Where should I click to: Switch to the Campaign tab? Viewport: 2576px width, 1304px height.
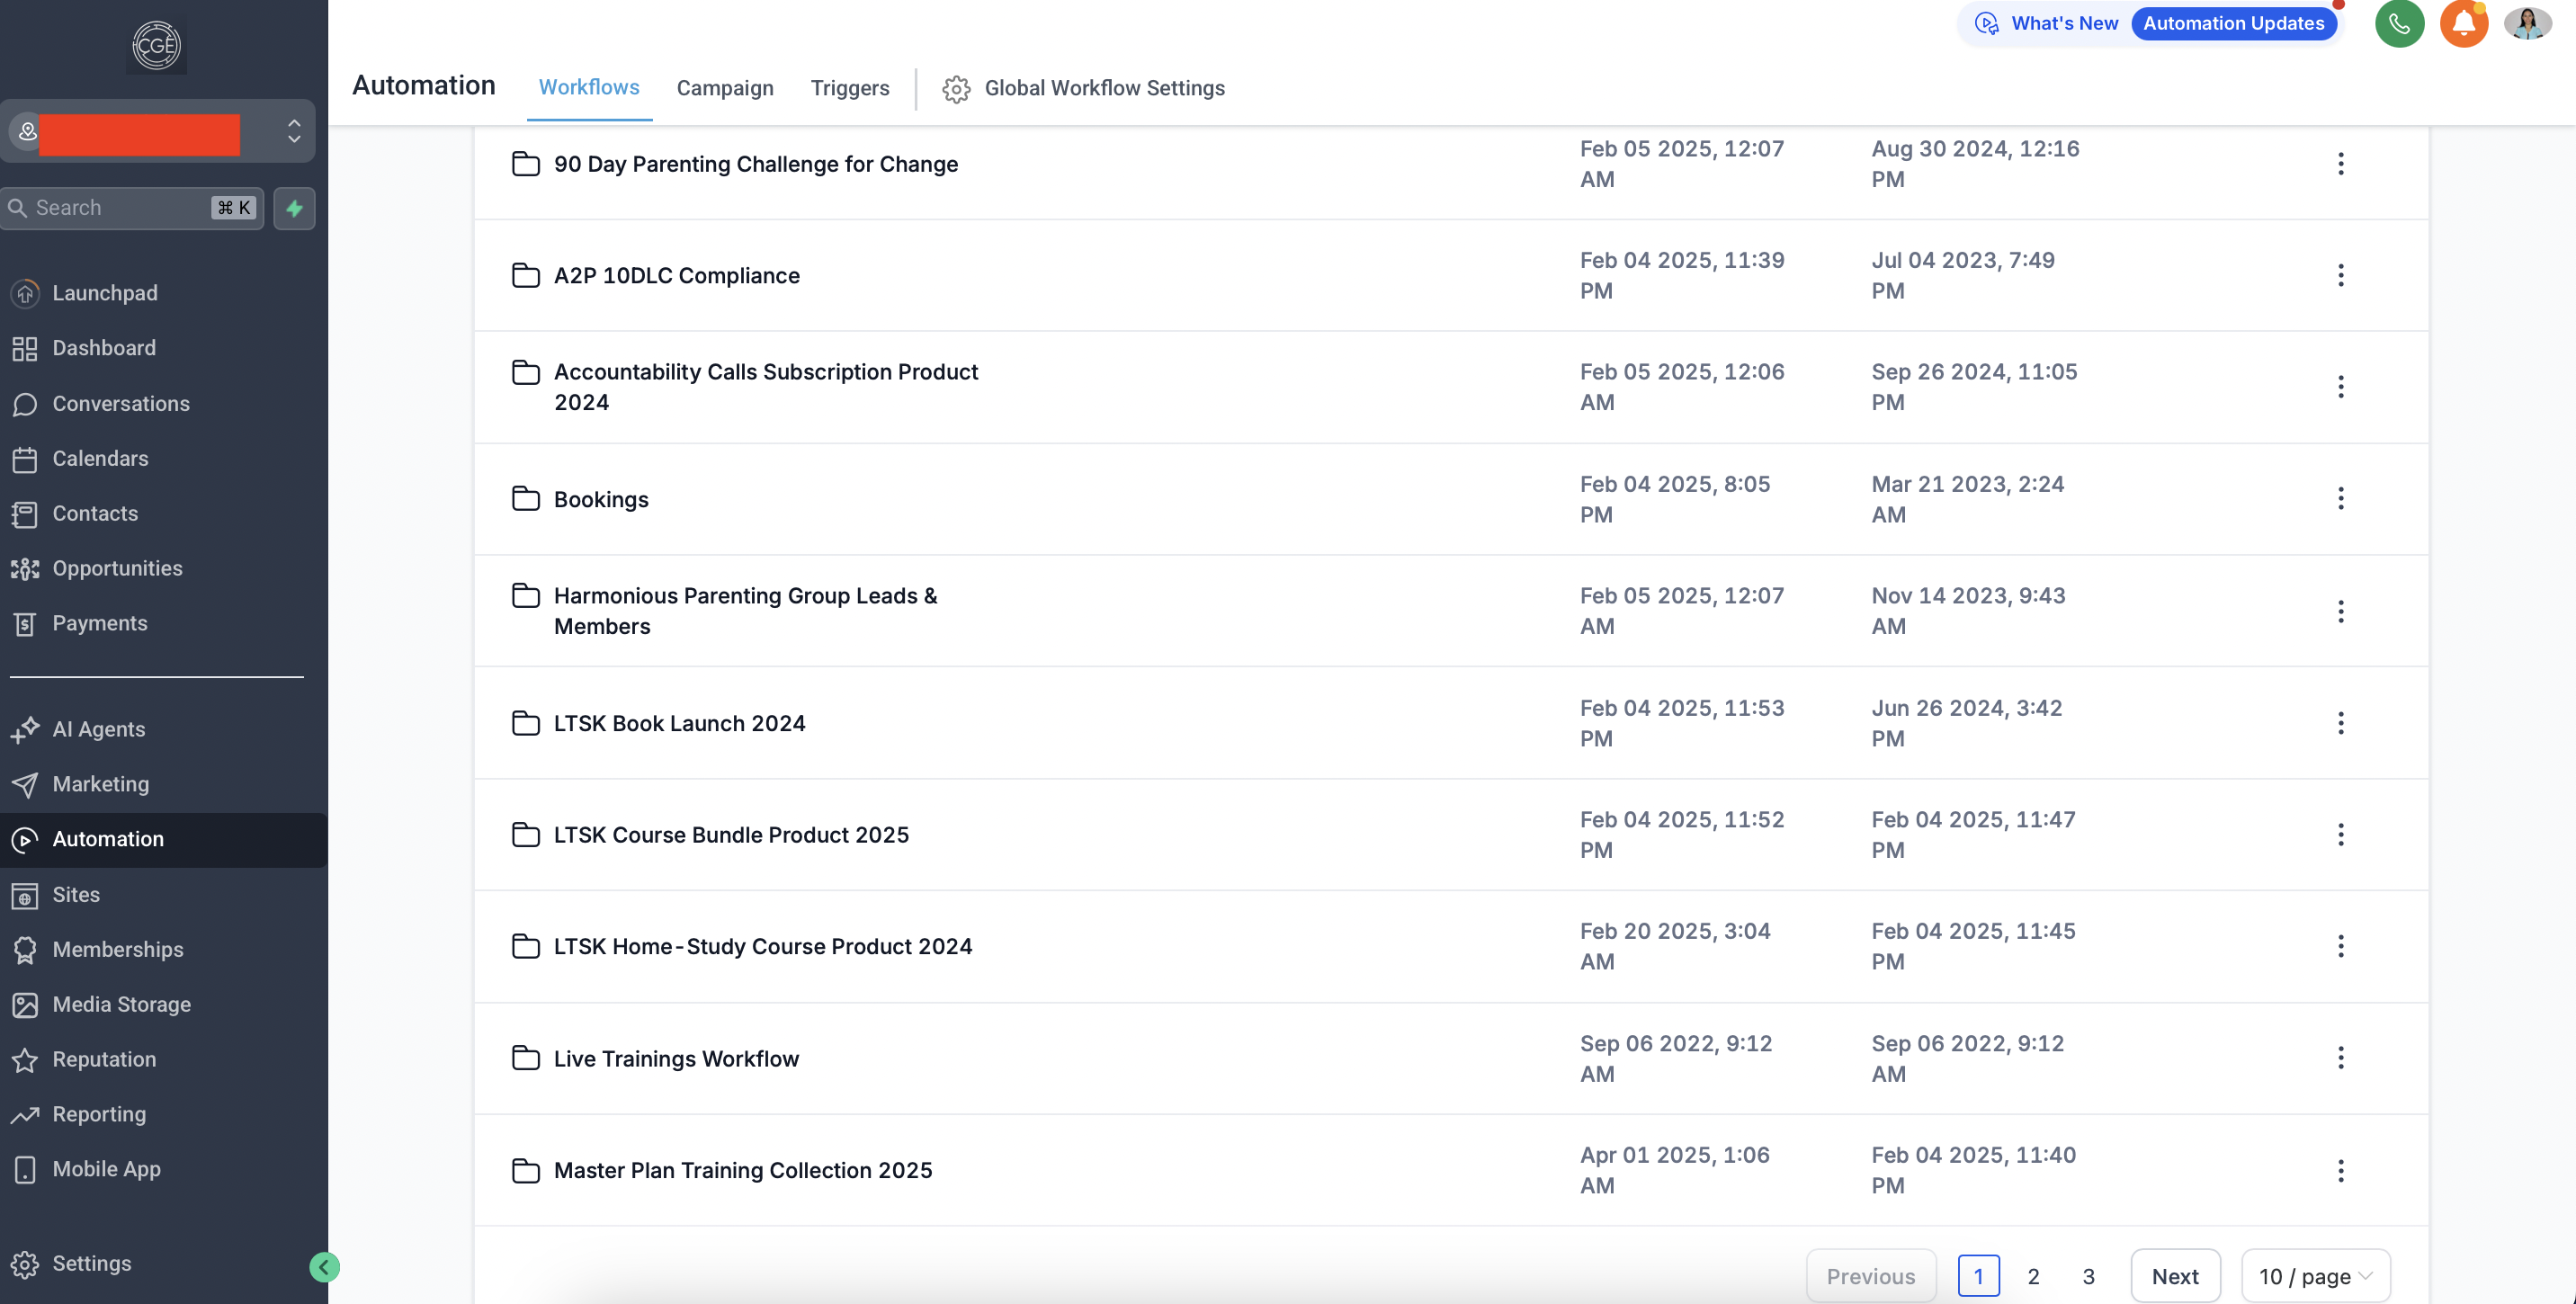click(x=724, y=88)
